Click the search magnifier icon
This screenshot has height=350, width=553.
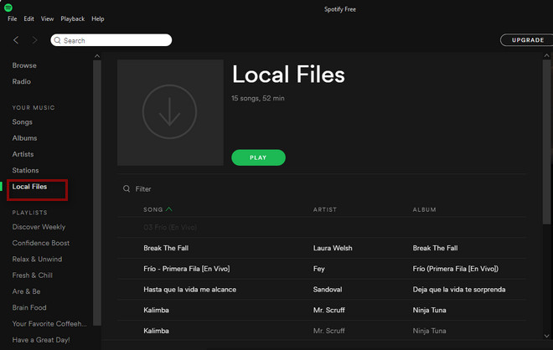point(58,40)
